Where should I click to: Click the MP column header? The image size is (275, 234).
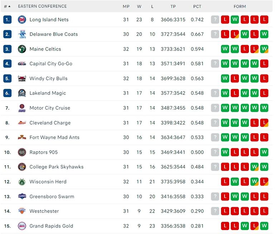click(x=126, y=6)
